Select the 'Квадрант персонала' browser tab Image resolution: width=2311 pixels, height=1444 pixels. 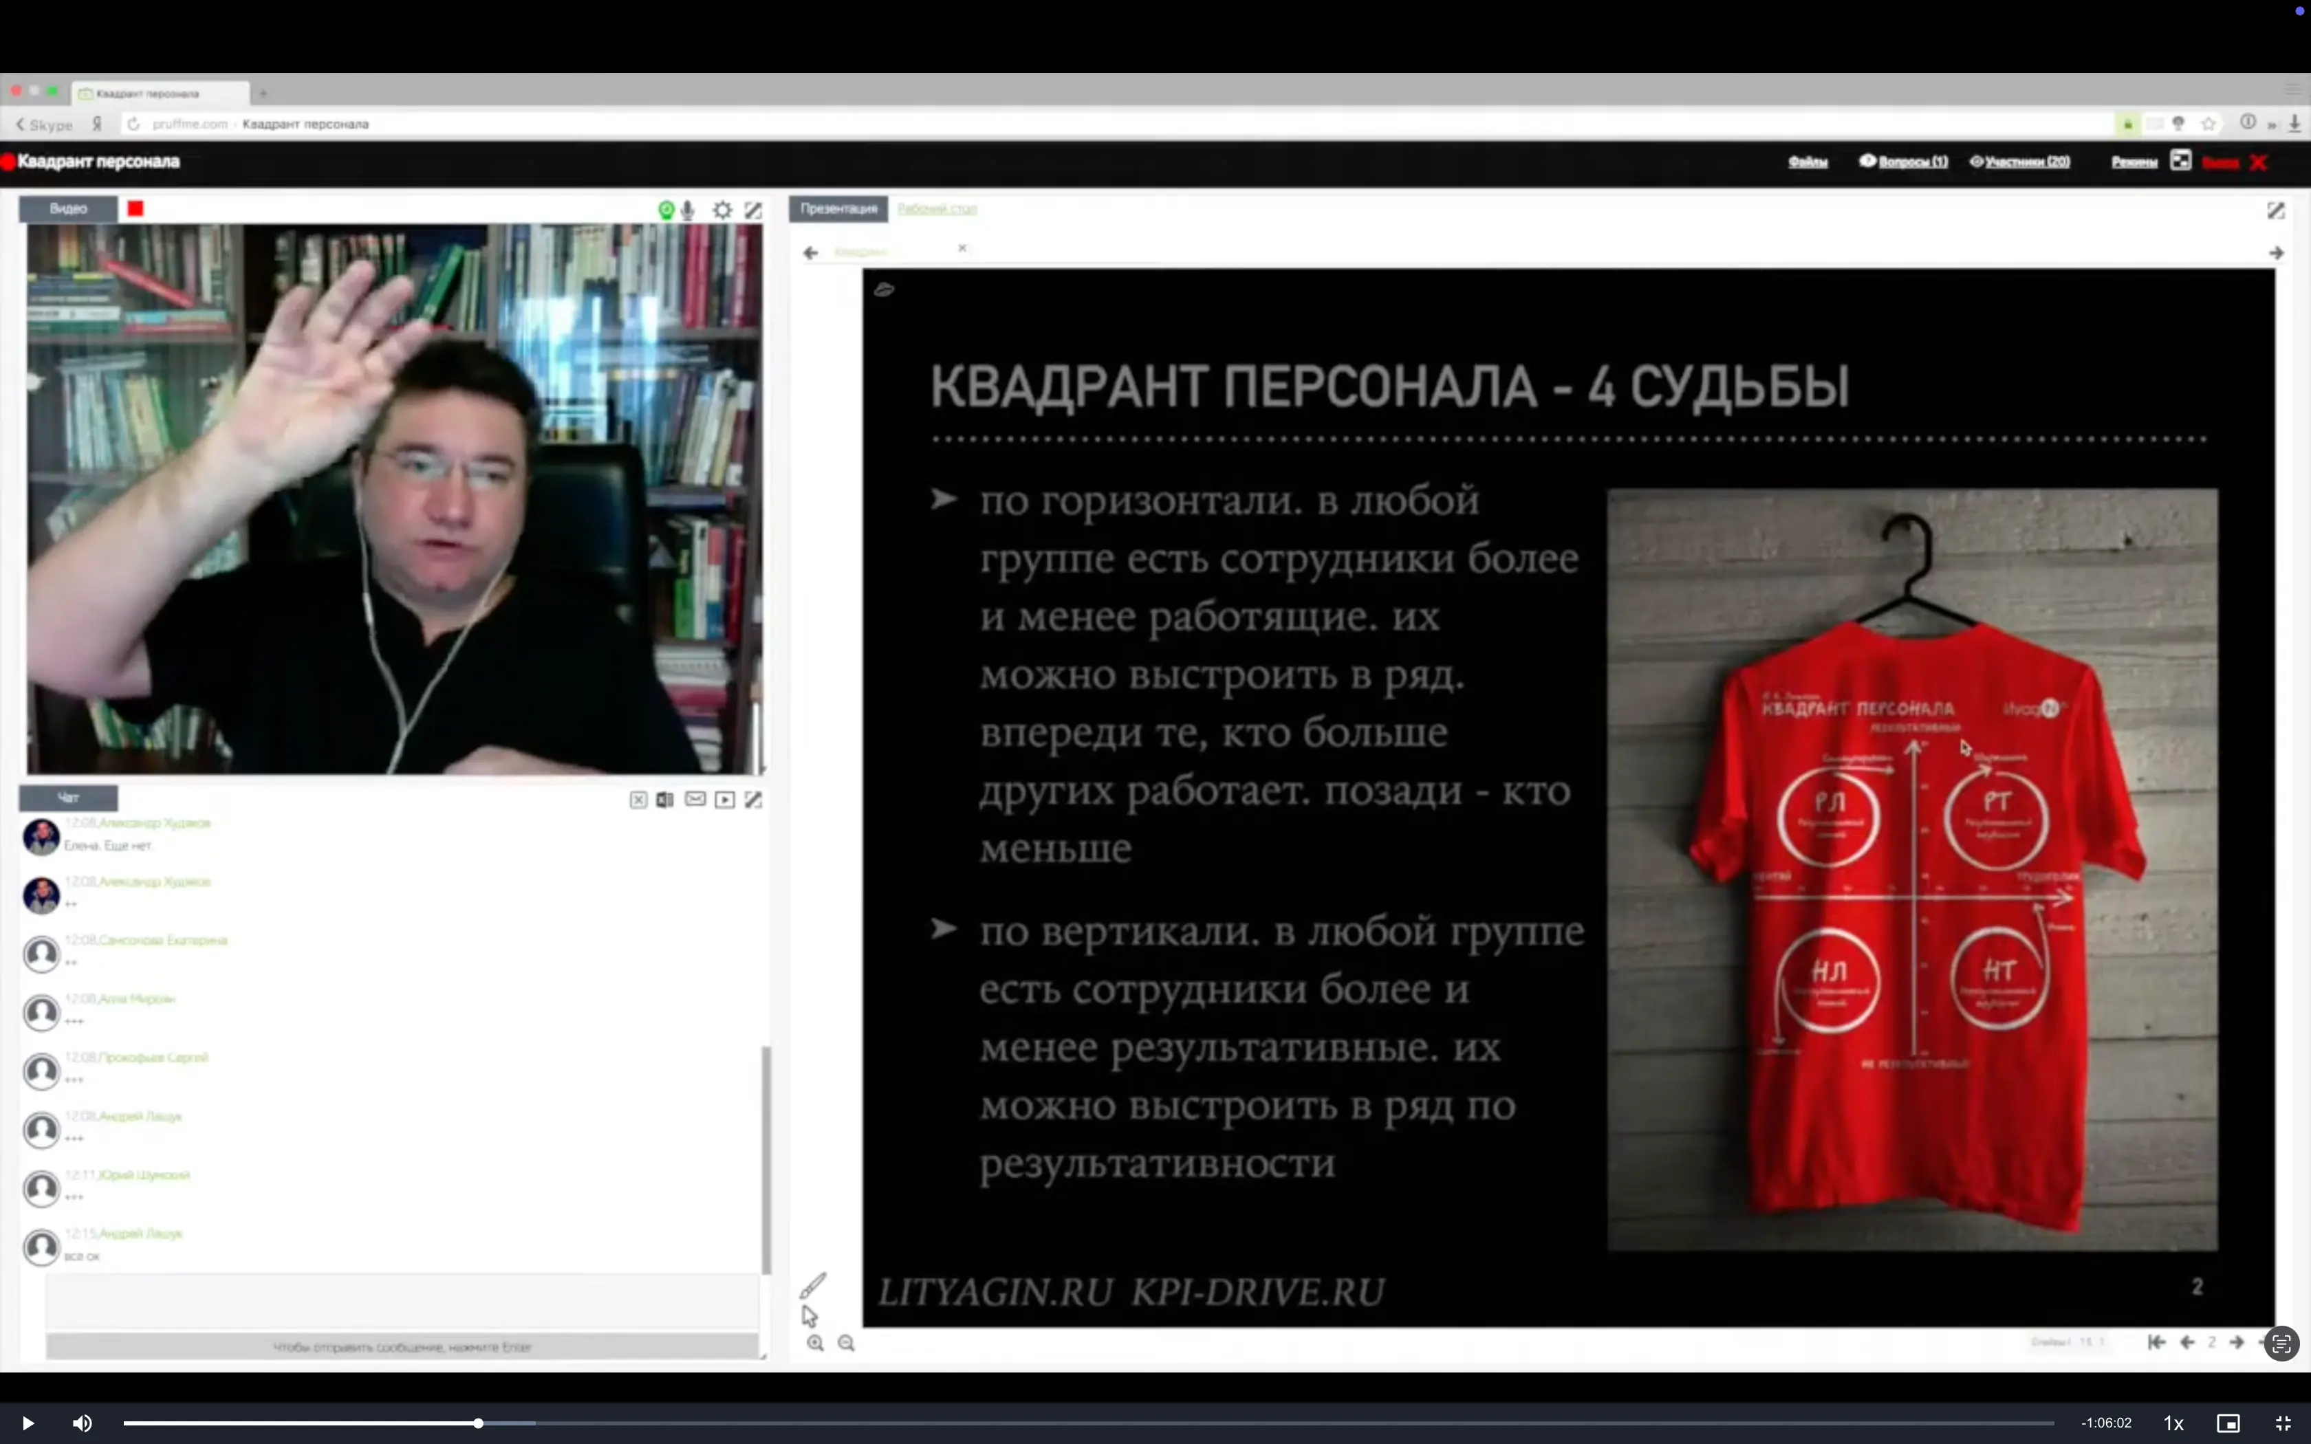160,94
